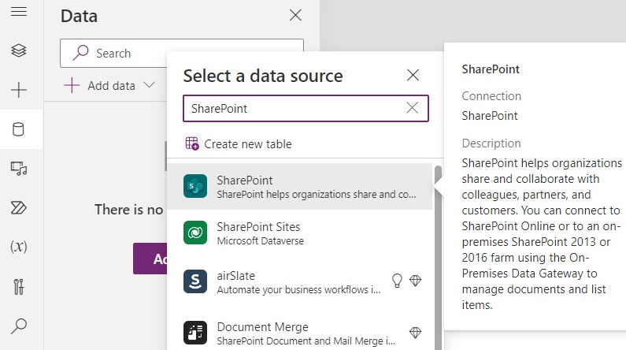Clear the SharePoint search text
Screen dimensions: 626x350
click(x=412, y=107)
